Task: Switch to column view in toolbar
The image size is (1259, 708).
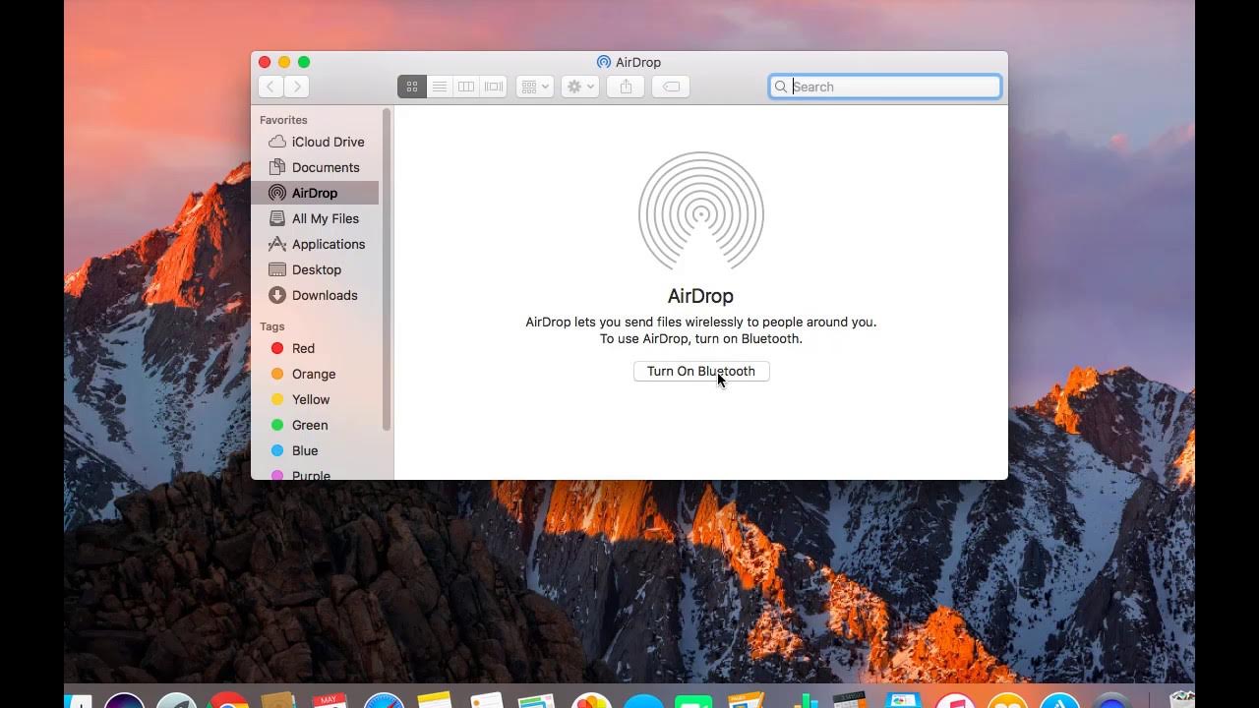Action: pos(466,87)
